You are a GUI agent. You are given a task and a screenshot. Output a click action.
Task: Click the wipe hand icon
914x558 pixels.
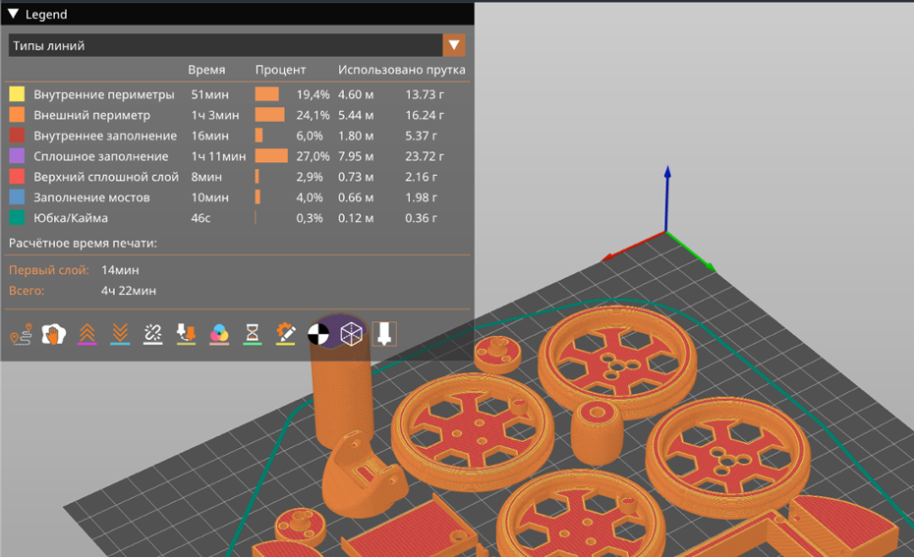point(53,334)
